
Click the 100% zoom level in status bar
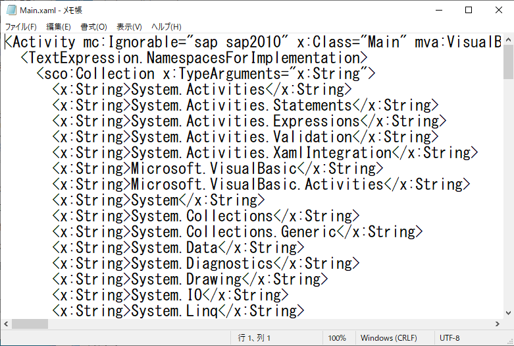(337, 338)
